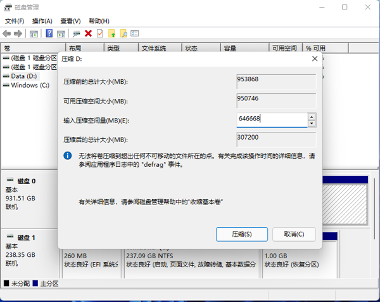Click the available shrink space field 950746
Image resolution: width=380 pixels, height=302 pixels.
276,101
